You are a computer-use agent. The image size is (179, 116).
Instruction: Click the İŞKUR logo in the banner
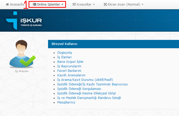[24, 20]
